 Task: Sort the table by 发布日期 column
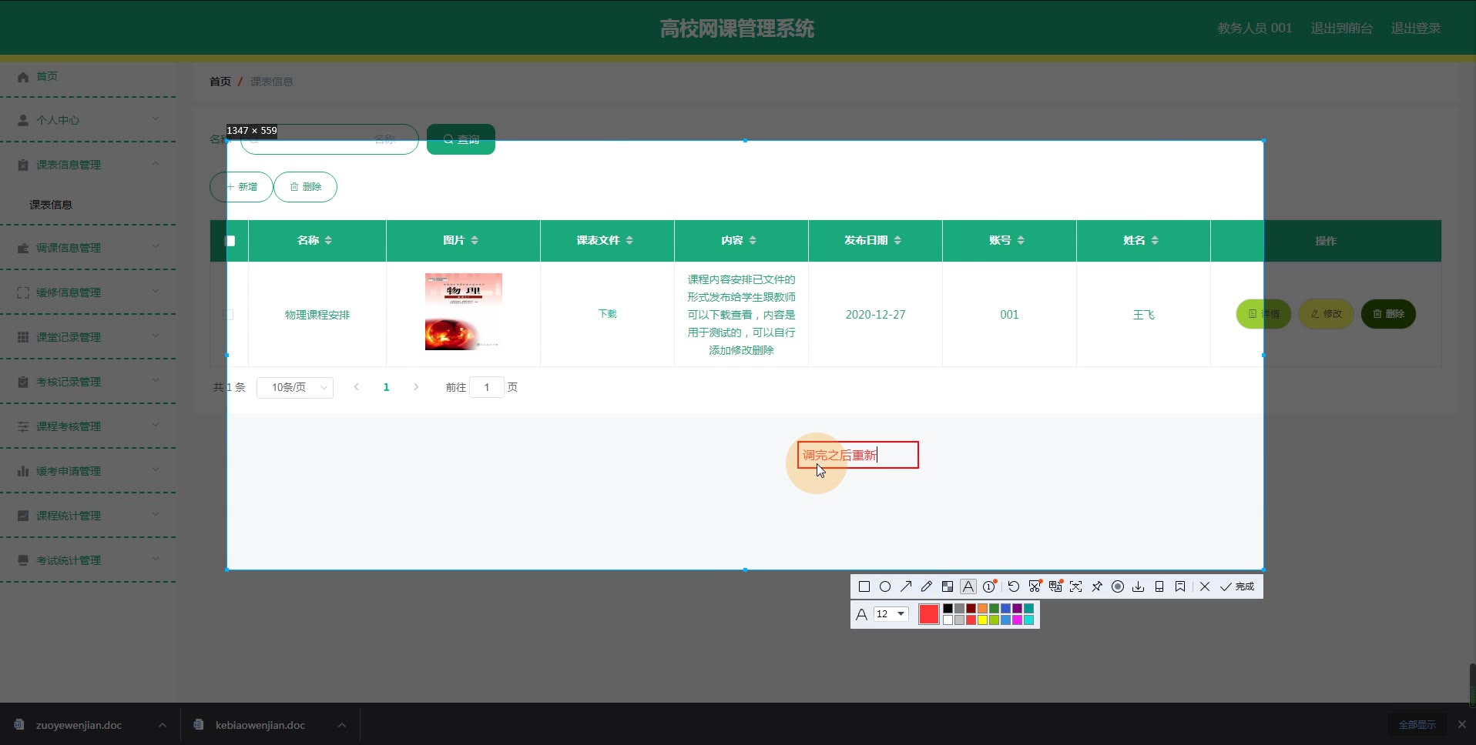pos(897,240)
